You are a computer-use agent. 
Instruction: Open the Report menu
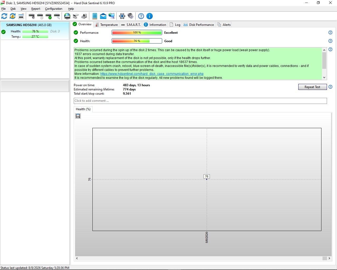point(36,9)
